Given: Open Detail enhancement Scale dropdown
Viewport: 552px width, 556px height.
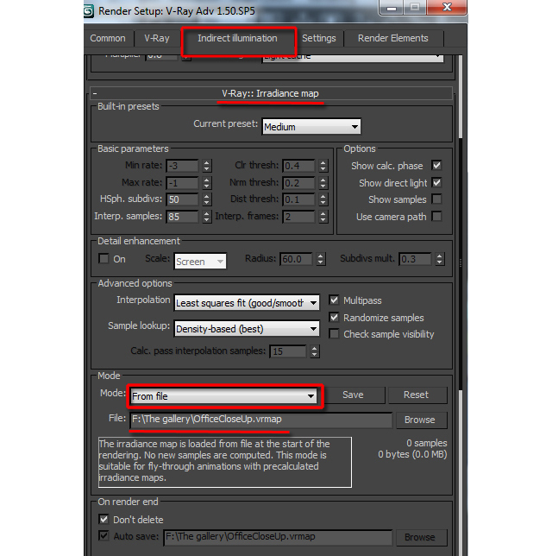Looking at the screenshot, I should coord(200,262).
